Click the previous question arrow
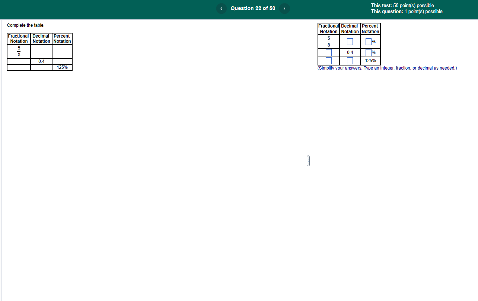The height and width of the screenshot is (301, 478). tap(221, 8)
